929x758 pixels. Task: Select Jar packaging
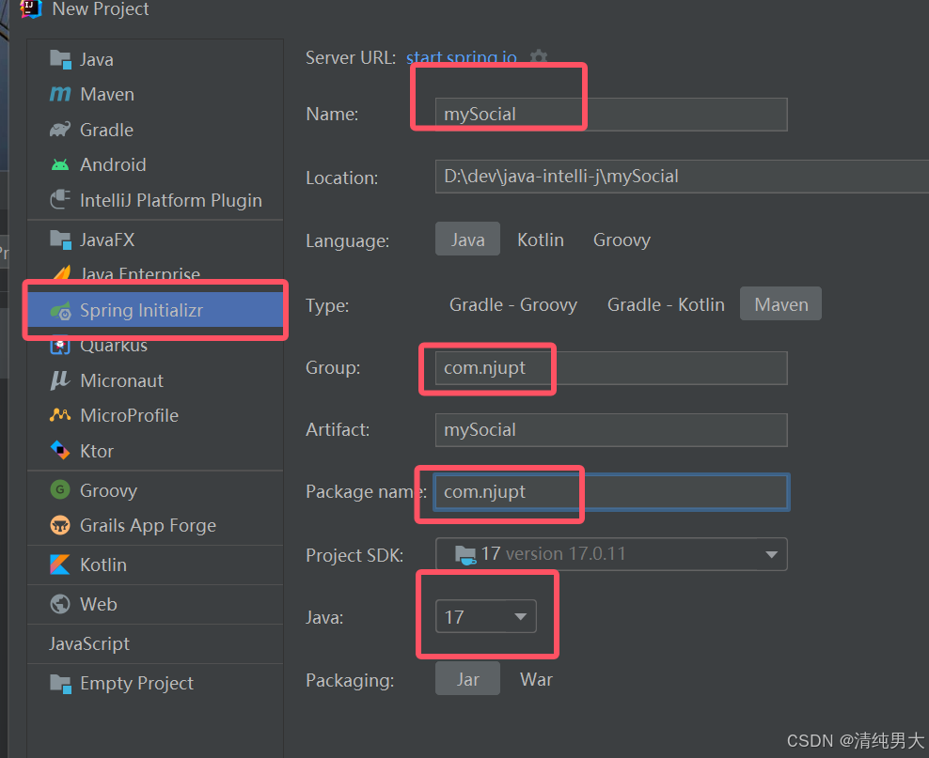point(467,679)
